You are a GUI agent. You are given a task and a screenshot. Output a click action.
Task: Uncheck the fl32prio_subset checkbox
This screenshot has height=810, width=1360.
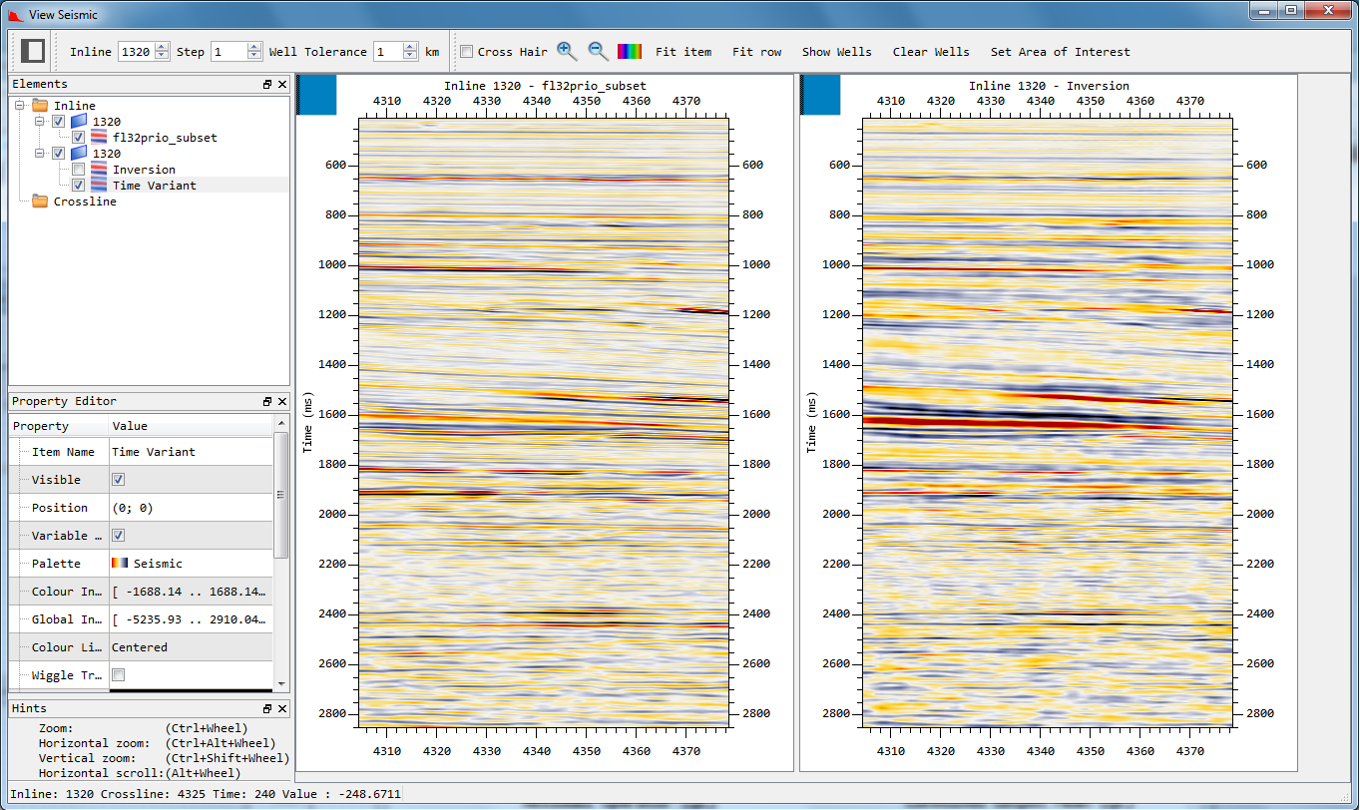click(x=79, y=138)
